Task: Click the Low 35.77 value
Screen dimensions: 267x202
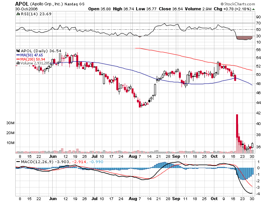Action: pos(146,9)
